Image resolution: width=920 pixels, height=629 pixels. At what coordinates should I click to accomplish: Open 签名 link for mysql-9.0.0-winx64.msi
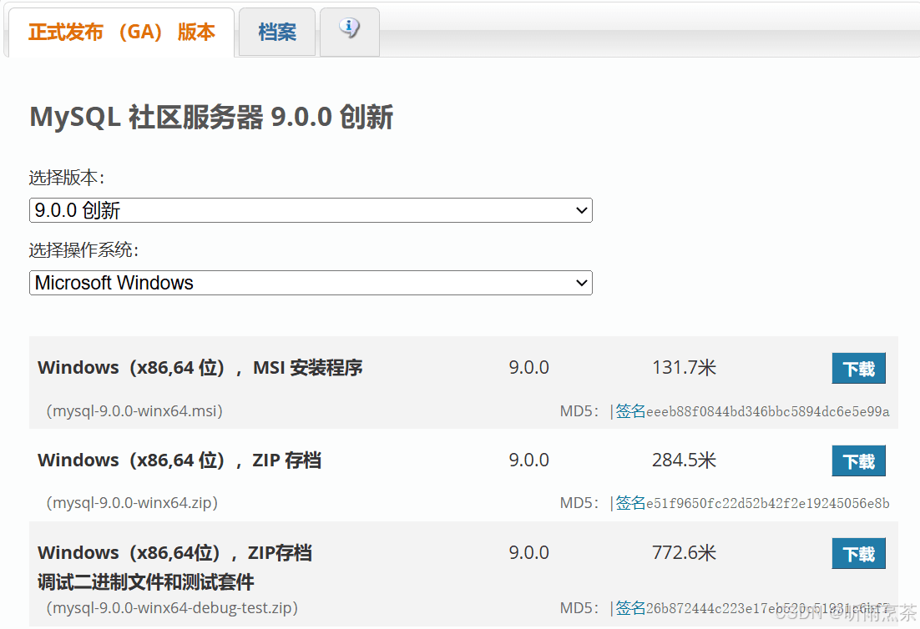point(630,411)
